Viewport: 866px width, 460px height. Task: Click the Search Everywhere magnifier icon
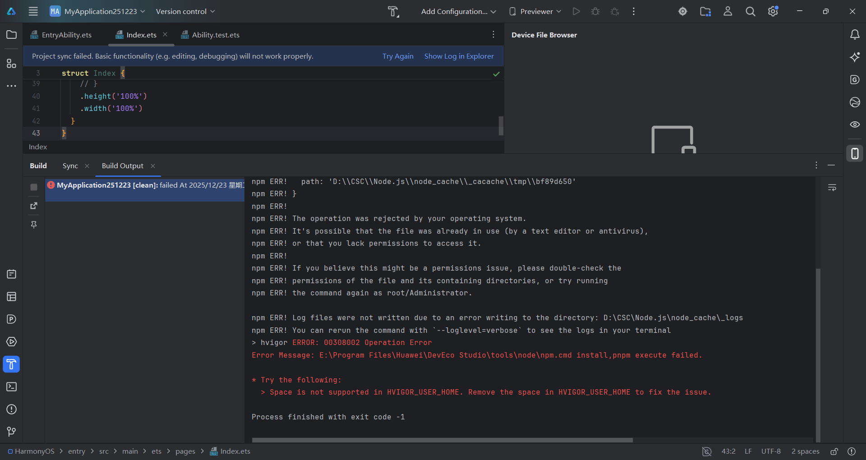coord(750,12)
